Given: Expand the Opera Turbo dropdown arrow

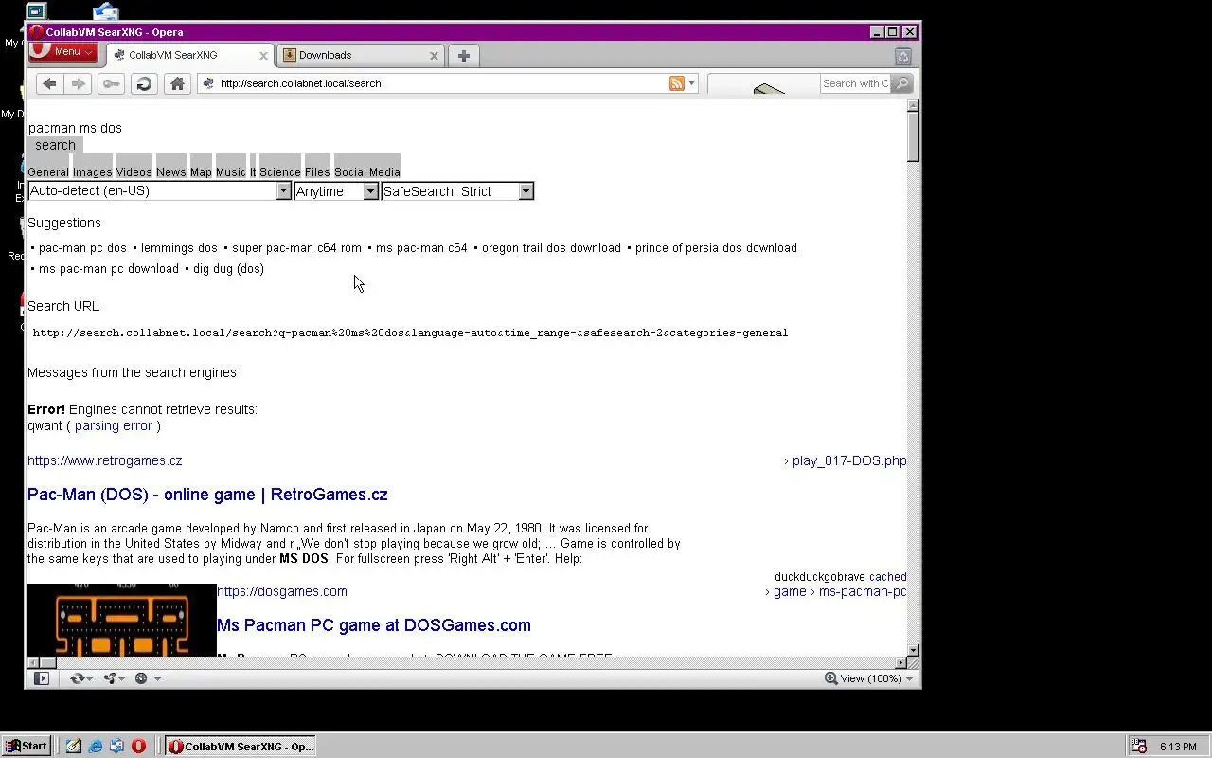Looking at the screenshot, I should point(157,678).
